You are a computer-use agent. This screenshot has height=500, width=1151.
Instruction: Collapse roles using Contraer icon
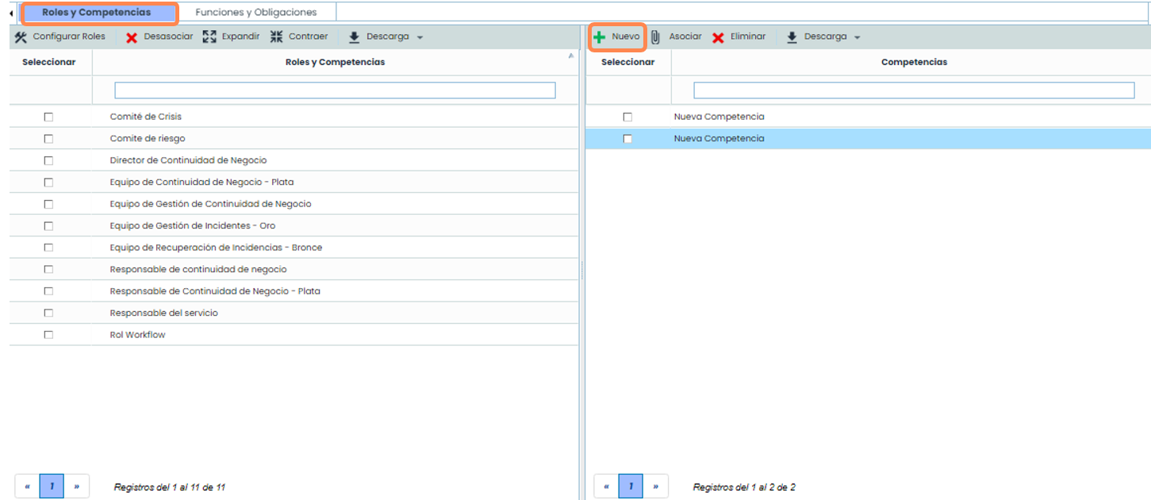pos(276,37)
